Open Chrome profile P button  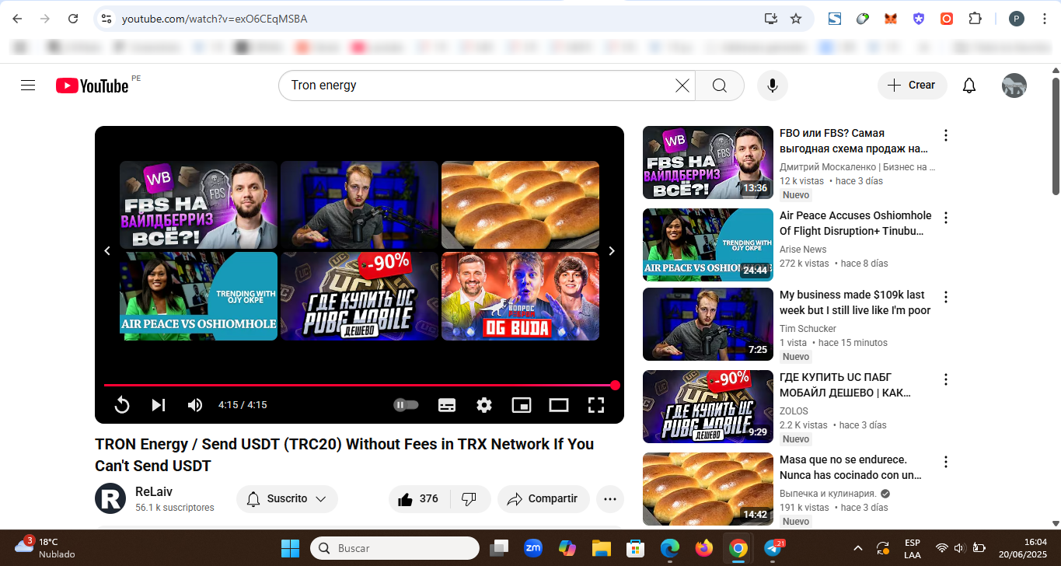tap(1017, 19)
